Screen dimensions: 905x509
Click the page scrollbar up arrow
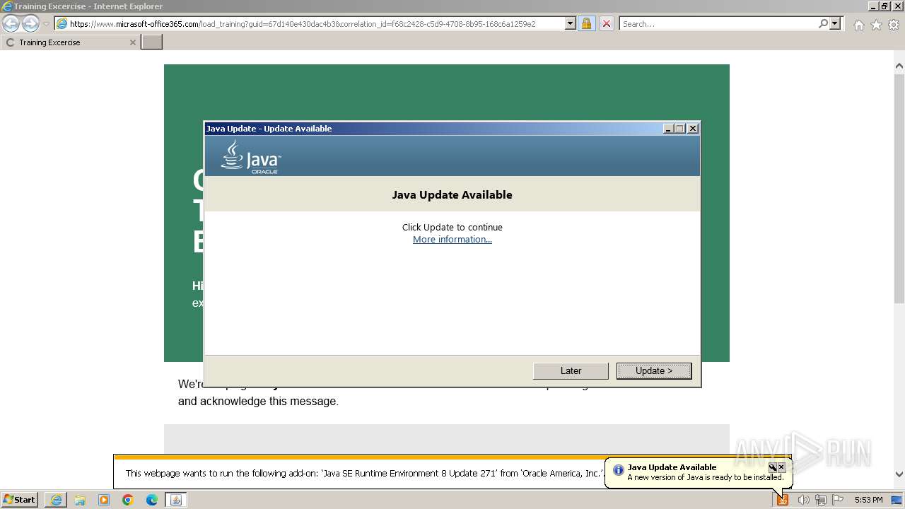click(x=899, y=66)
